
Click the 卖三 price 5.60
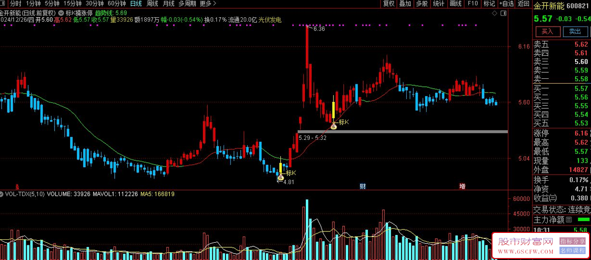point(581,62)
